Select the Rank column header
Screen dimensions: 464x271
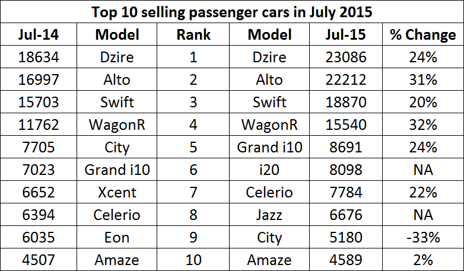(x=193, y=34)
